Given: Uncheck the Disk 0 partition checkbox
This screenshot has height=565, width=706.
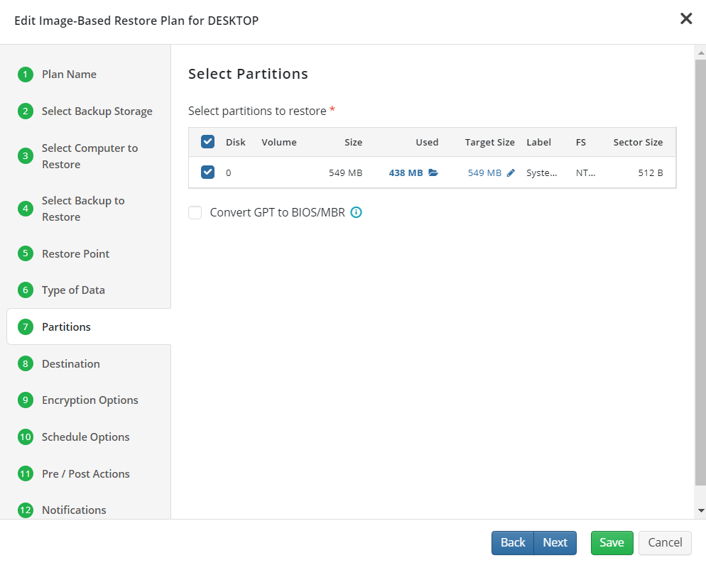Looking at the screenshot, I should [x=207, y=172].
